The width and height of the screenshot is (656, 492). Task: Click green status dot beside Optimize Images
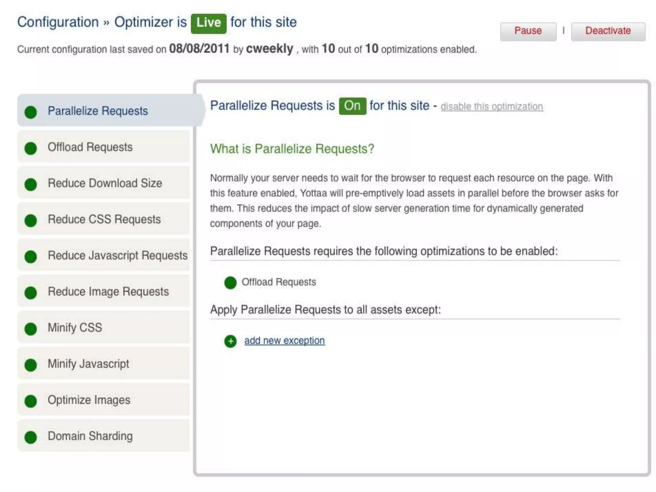click(31, 401)
